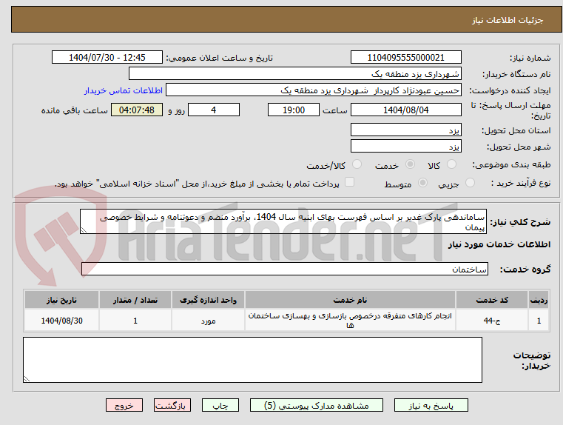Click the خروج exit button

[124, 405]
